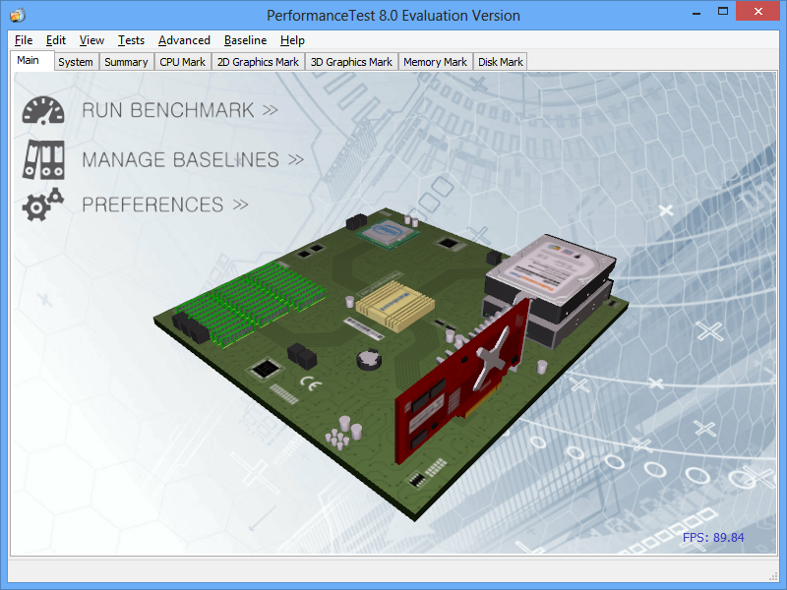Open MANAGE BASELINES link
The height and width of the screenshot is (590, 787).
pos(193,159)
